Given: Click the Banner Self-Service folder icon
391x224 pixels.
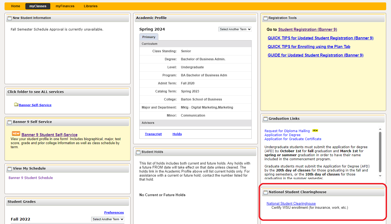Looking at the screenshot, I should 16,104.
